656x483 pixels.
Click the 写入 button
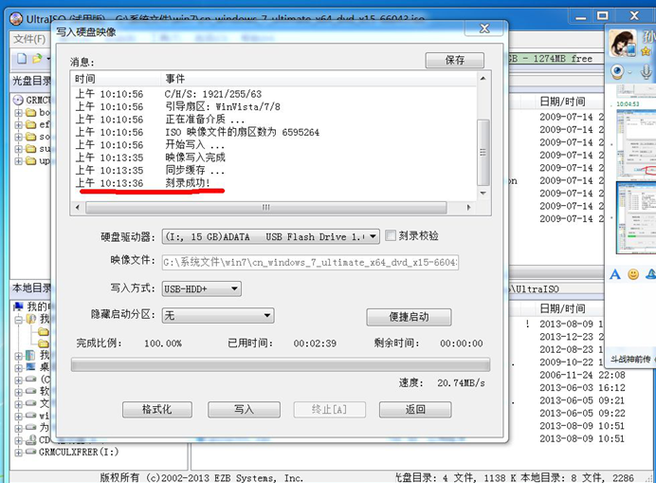[x=244, y=409]
